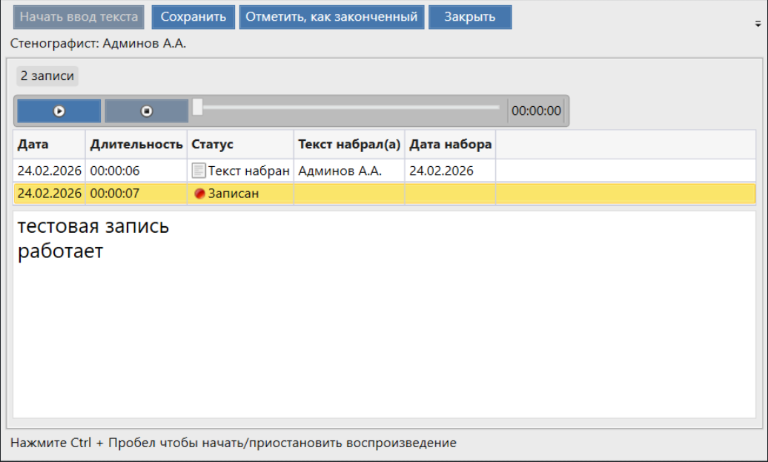
Task: Select the record with duration 00:00:06
Action: 115,171
